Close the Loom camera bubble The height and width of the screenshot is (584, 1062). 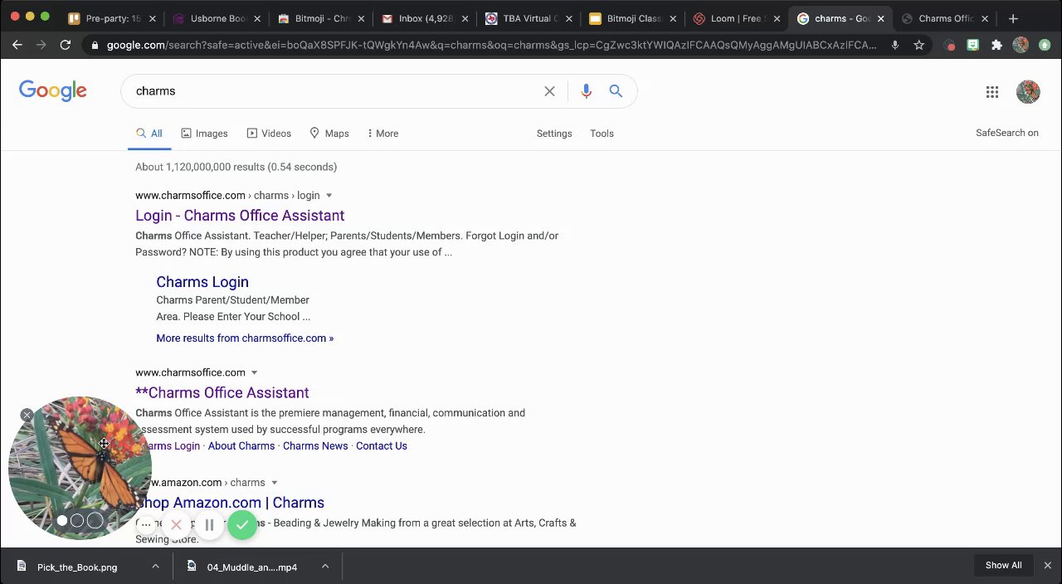click(x=27, y=415)
